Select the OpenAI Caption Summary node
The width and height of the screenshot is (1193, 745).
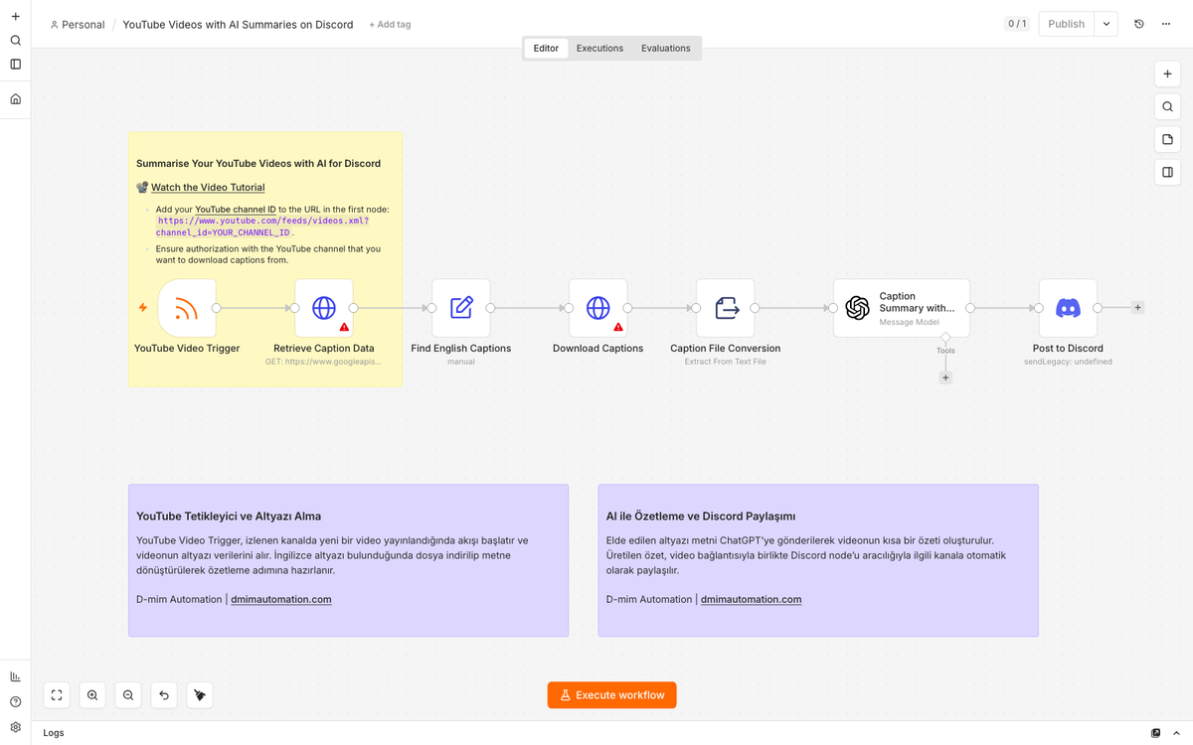[x=901, y=308]
